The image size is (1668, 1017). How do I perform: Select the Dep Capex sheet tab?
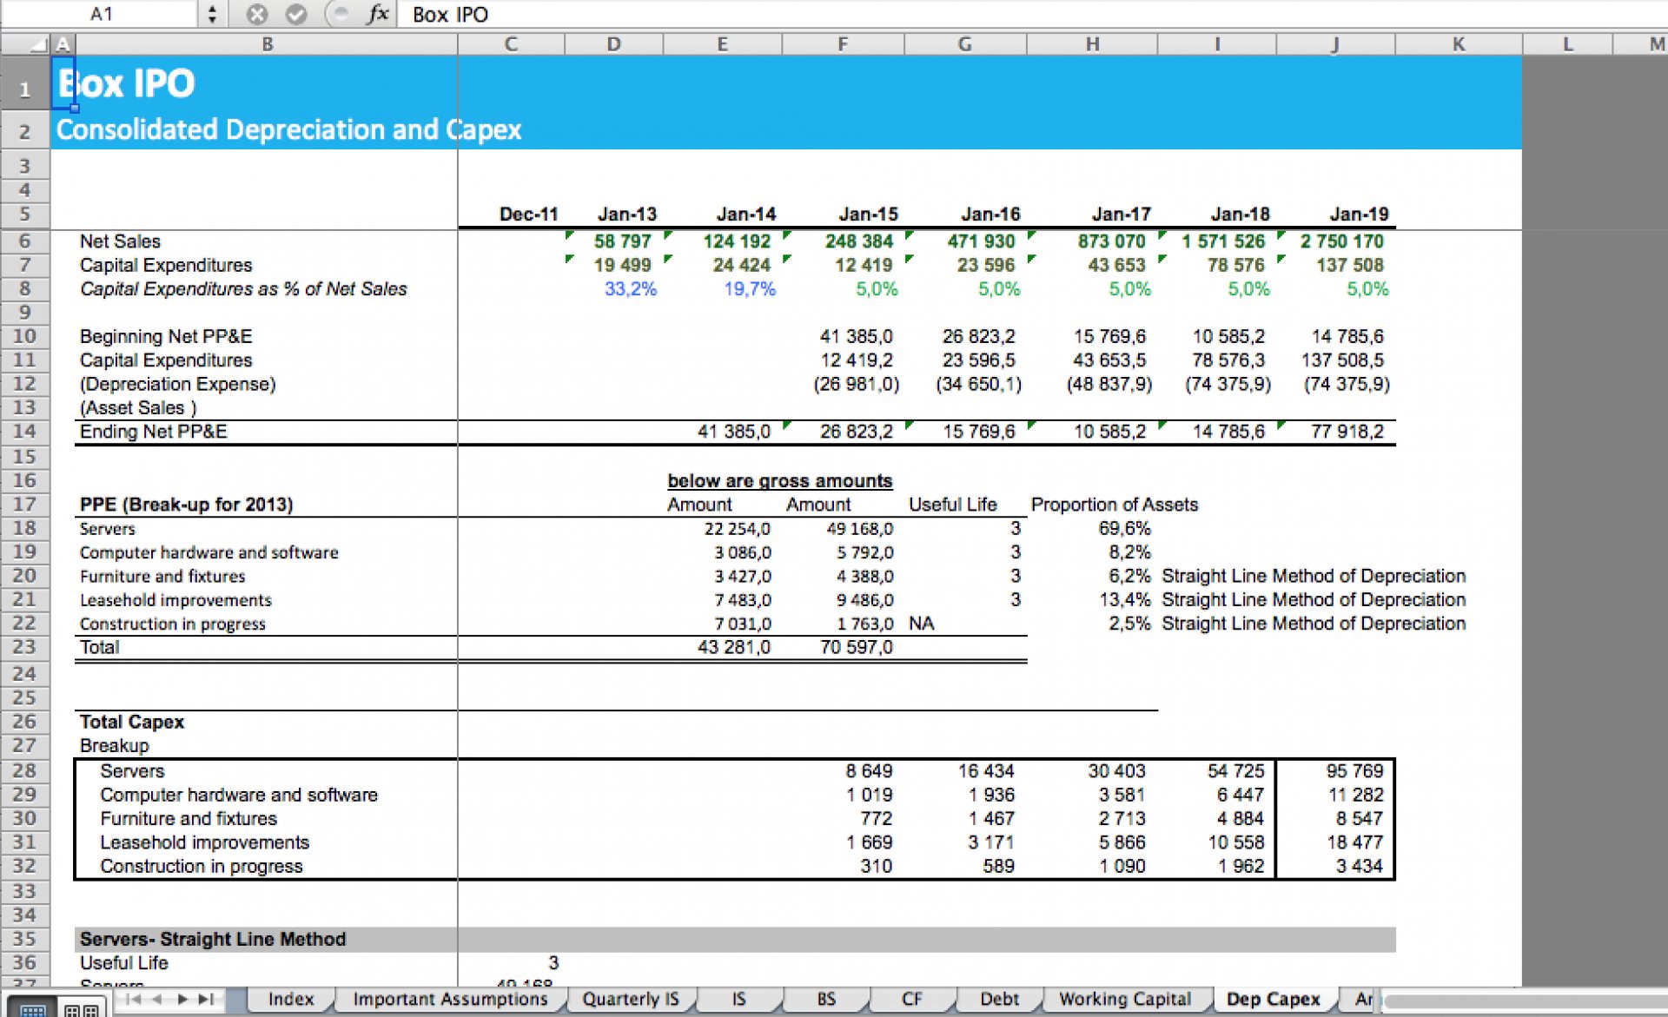tap(1274, 1000)
